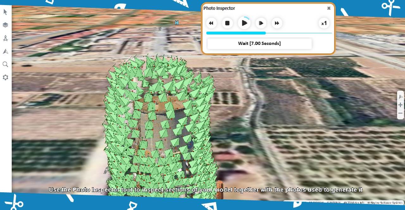Screen dimensions: 405x210
Task: Rewind the Photo Inspector playback
Action: click(211, 23)
